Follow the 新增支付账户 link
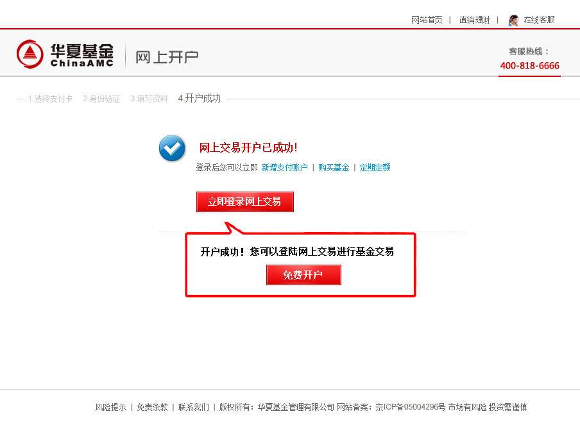Viewport: 580px width, 423px height. coord(284,168)
